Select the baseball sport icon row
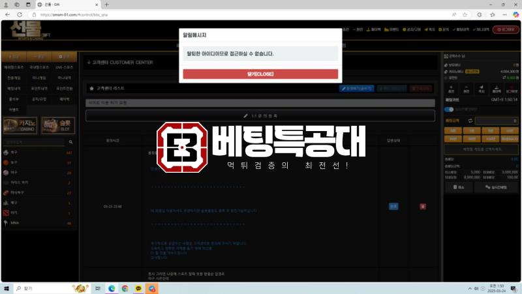 pos(39,173)
